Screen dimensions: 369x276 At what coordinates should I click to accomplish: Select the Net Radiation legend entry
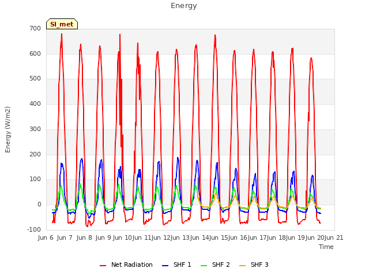[x=126, y=264]
